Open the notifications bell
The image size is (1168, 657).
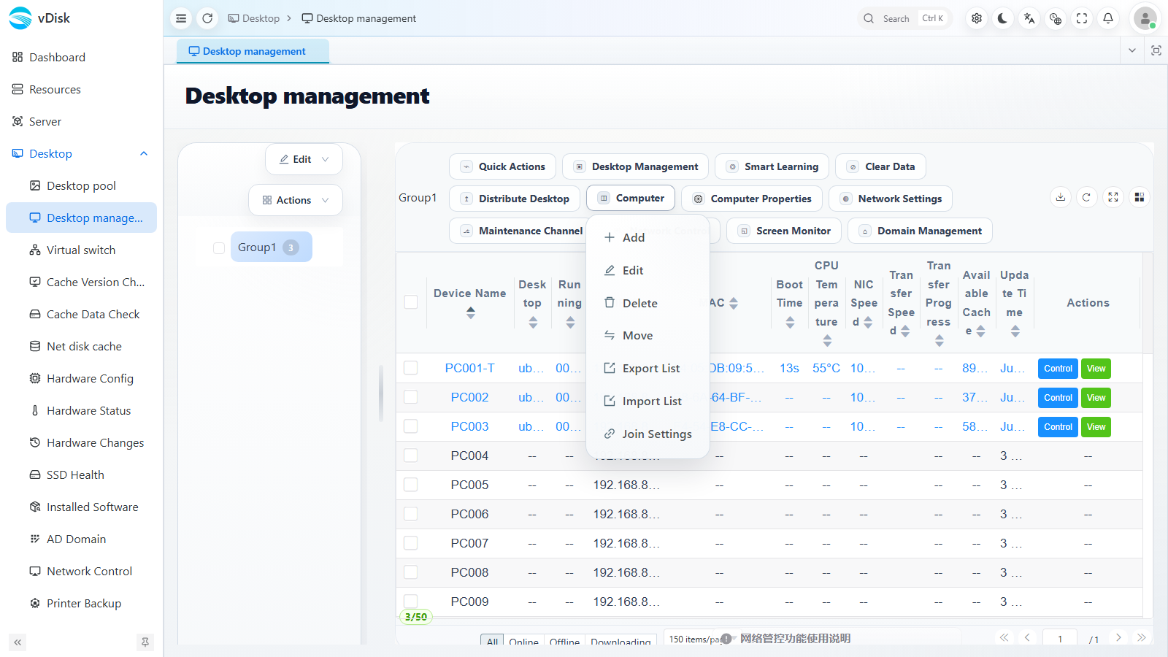(x=1107, y=18)
